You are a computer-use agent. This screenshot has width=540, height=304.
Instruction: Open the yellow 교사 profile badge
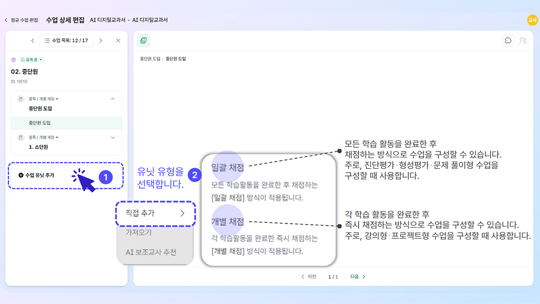point(532,20)
